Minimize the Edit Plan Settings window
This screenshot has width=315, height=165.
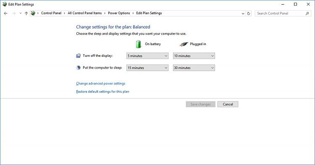[x=283, y=4]
